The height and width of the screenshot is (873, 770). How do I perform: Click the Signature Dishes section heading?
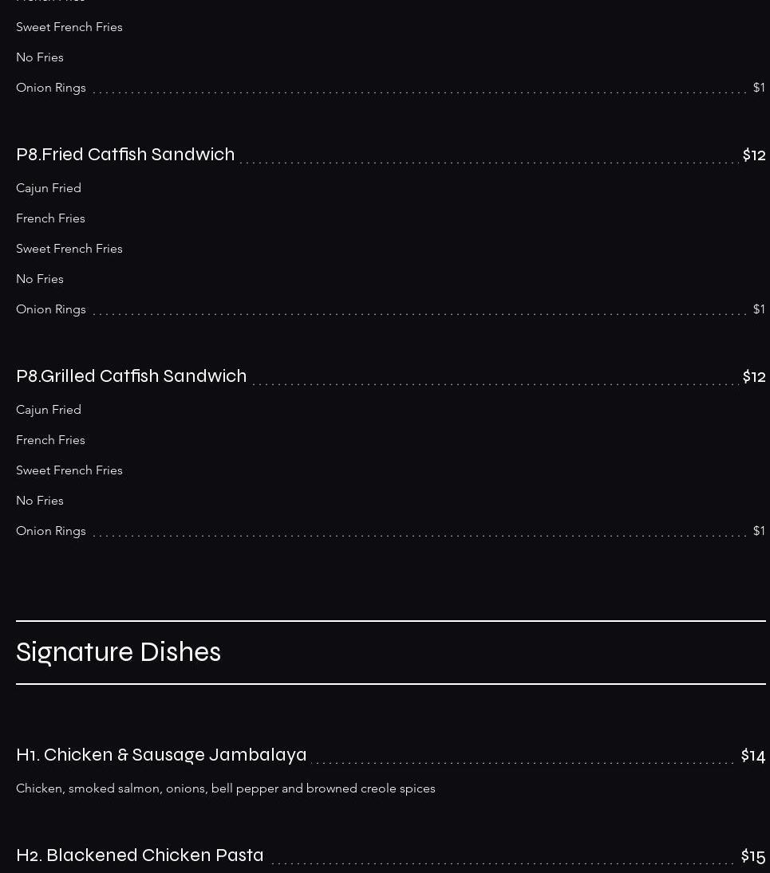(x=119, y=652)
